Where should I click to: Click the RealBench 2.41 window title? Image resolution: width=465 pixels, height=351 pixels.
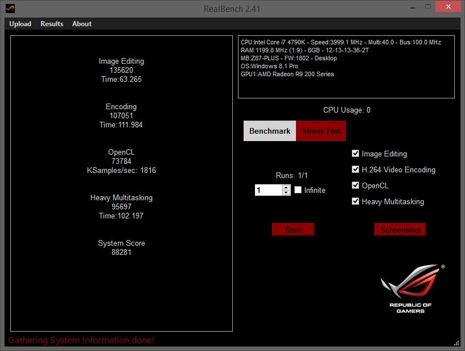232,9
